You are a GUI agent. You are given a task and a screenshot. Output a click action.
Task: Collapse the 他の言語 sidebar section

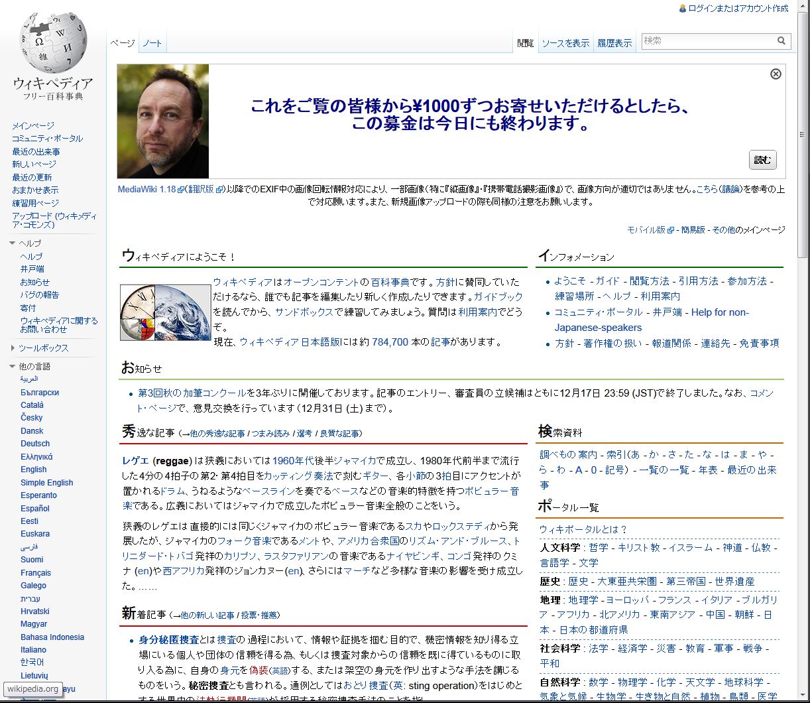point(13,366)
